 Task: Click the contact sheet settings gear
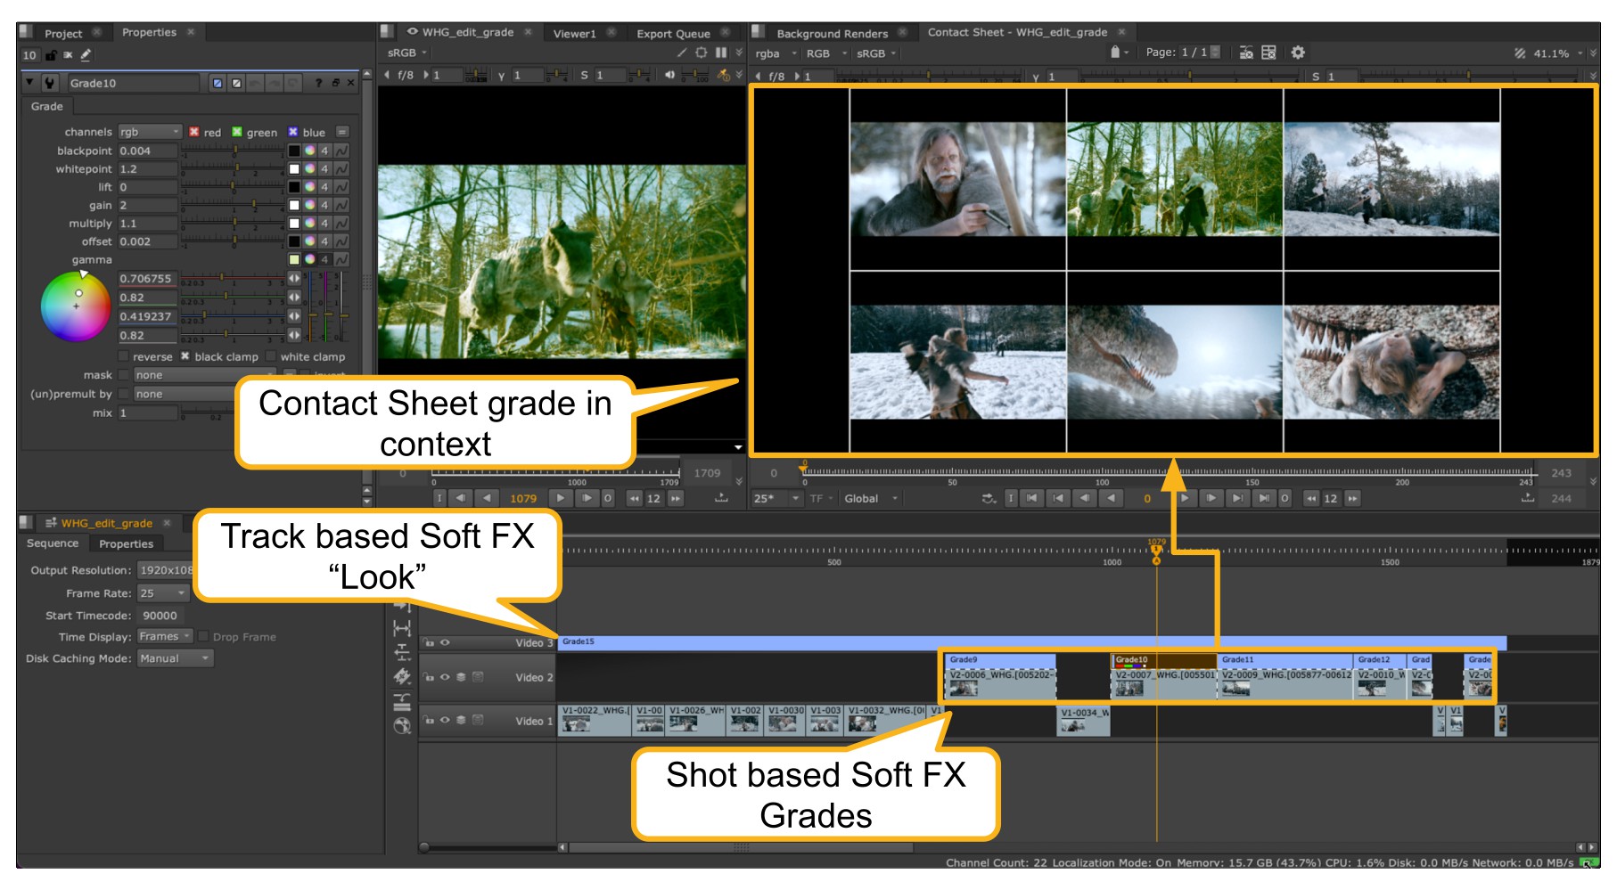(x=1298, y=53)
